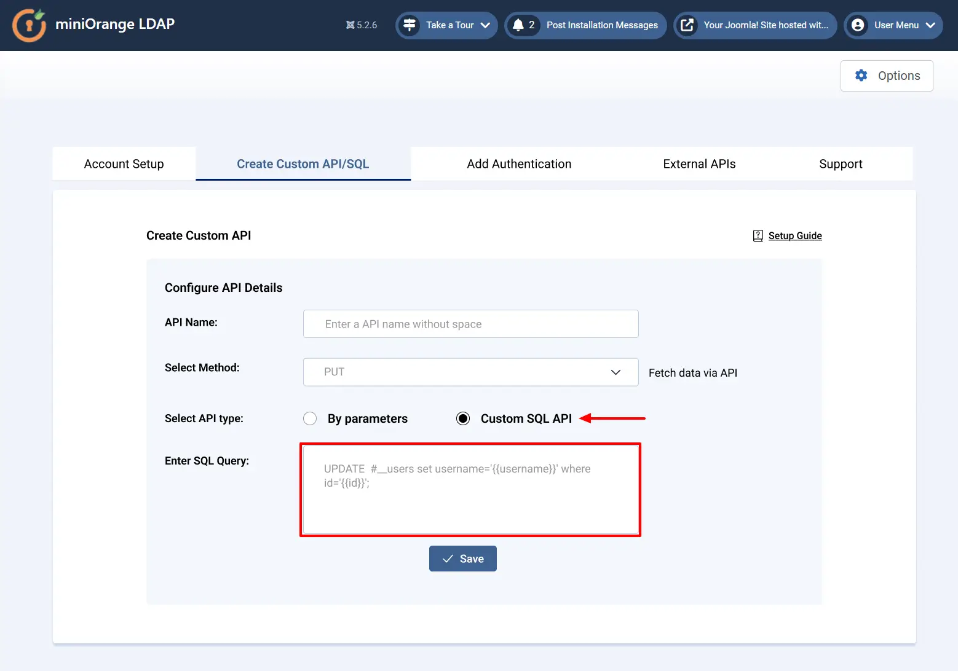Select the Custom SQL API radio button
Image resolution: width=958 pixels, height=671 pixels.
click(463, 418)
